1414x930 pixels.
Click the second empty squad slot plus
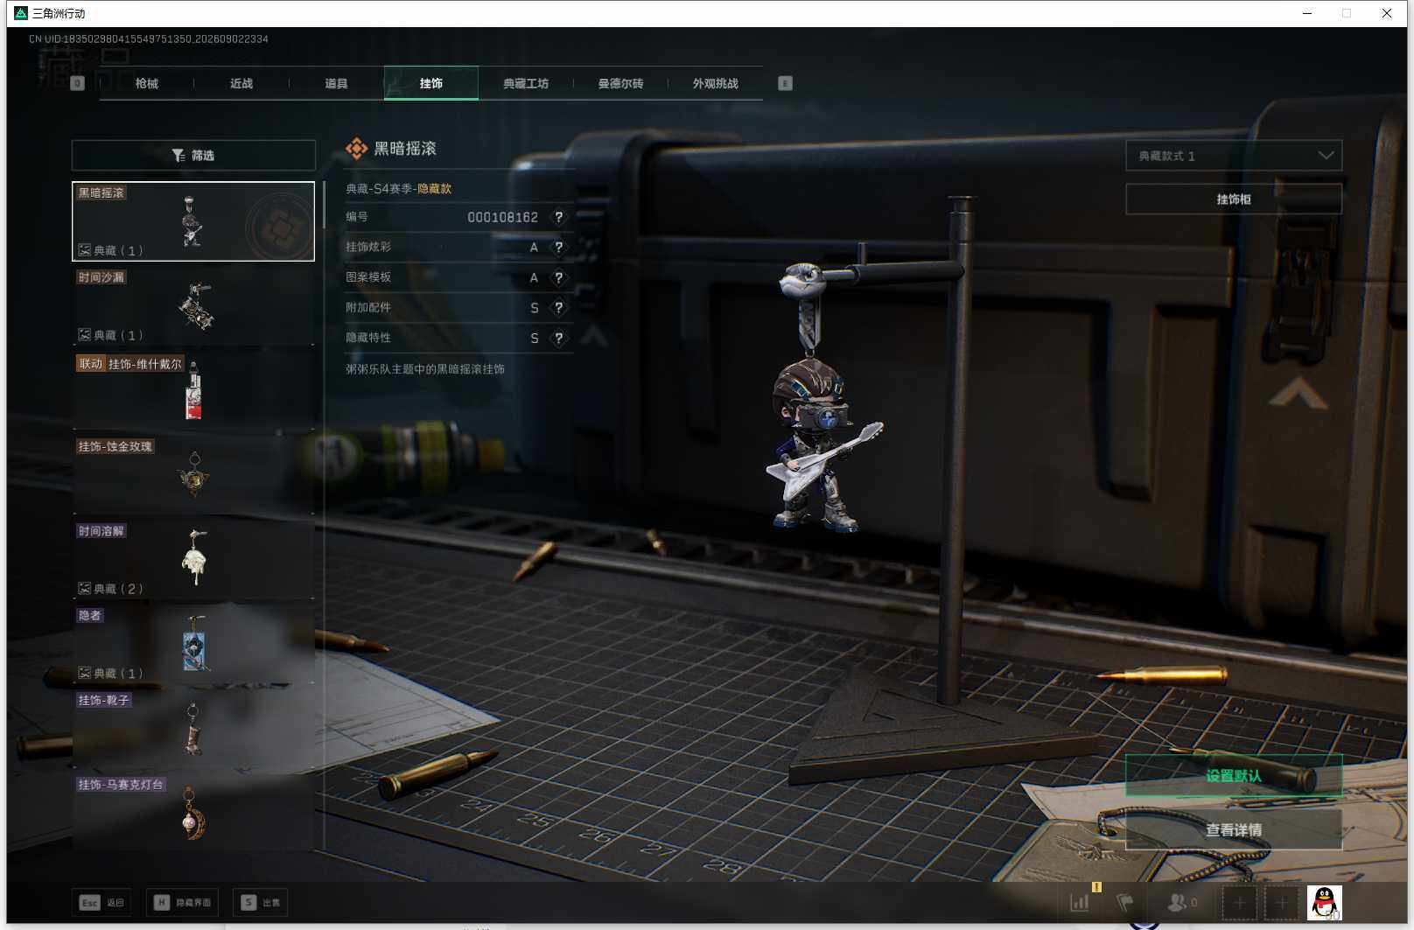pyautogui.click(x=1281, y=902)
